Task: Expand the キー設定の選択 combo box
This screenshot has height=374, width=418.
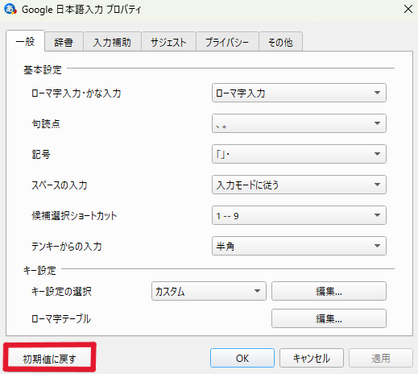Action: pos(209,291)
